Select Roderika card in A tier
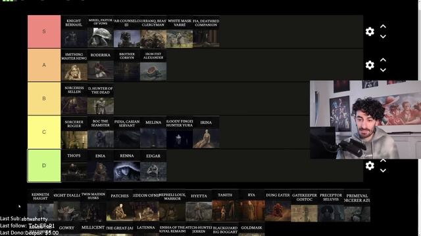The image size is (421, 236). (x=101, y=65)
